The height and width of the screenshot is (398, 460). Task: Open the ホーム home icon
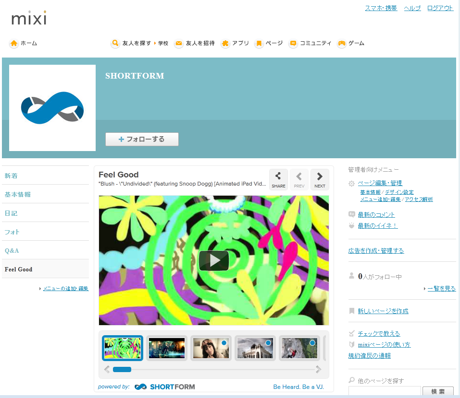coord(14,43)
